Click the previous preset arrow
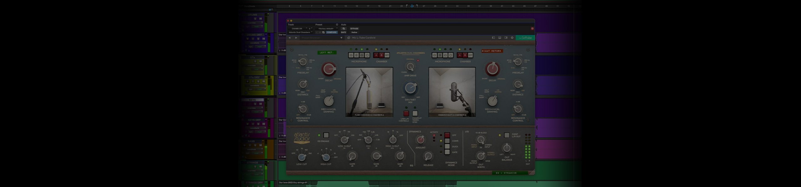The height and width of the screenshot is (187, 801). tap(289, 38)
